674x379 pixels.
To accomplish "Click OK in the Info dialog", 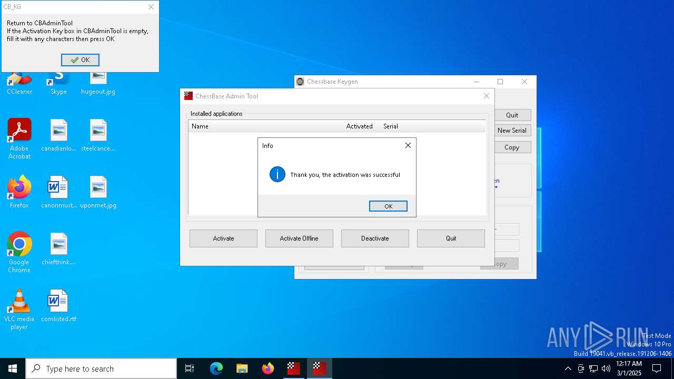I will tap(388, 206).
